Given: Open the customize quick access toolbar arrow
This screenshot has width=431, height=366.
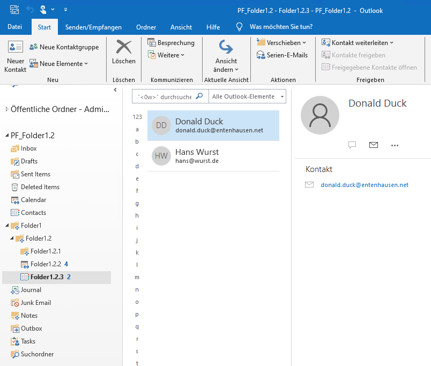Looking at the screenshot, I should coord(65,10).
